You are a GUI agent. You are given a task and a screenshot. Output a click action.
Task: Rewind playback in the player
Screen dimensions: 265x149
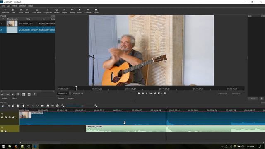tap(143, 93)
